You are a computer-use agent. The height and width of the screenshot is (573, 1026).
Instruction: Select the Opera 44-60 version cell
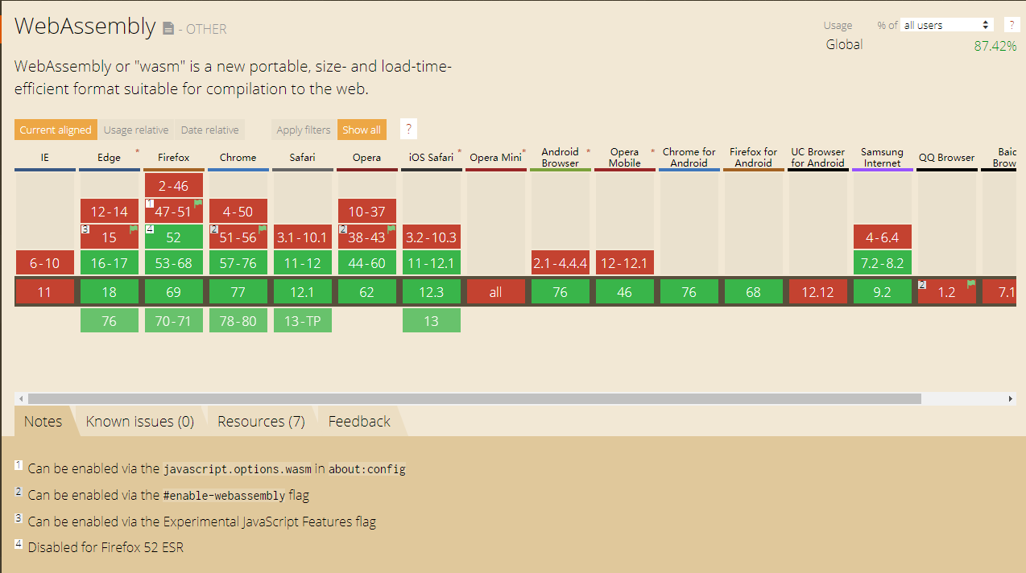(x=367, y=263)
